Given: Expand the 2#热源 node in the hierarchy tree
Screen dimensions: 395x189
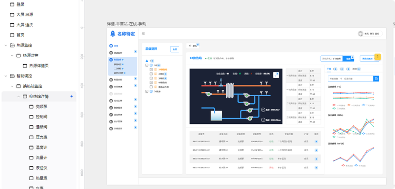Looking at the screenshot, I should click(x=147, y=91).
